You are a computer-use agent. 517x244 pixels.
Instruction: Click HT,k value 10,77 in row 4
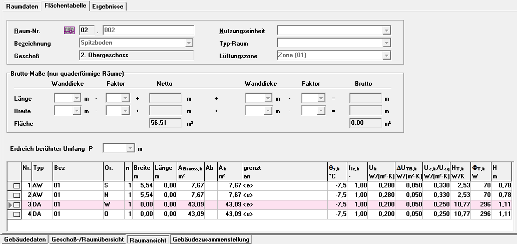click(x=460, y=214)
